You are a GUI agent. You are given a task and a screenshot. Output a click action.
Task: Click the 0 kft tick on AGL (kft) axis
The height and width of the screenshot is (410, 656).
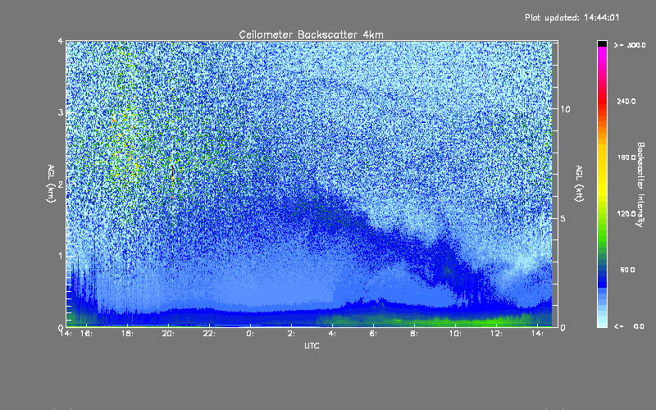click(563, 327)
